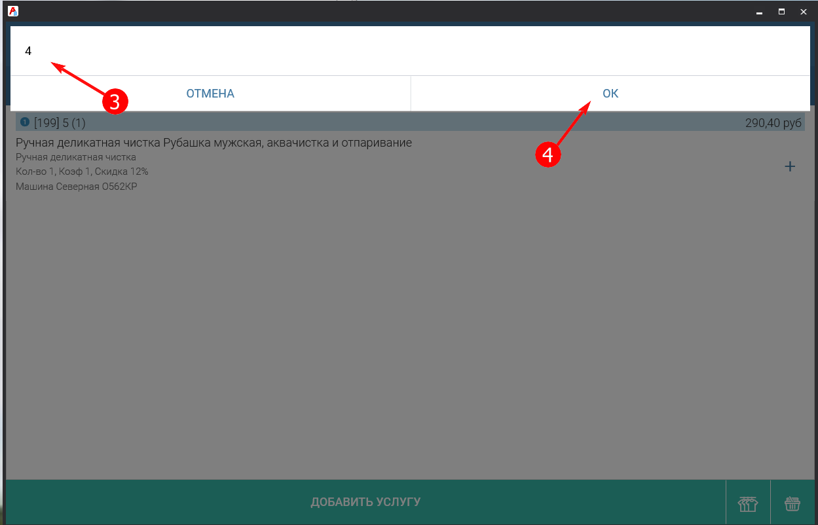
Task: Click the blue circle badge before [199]
Action: tap(25, 122)
